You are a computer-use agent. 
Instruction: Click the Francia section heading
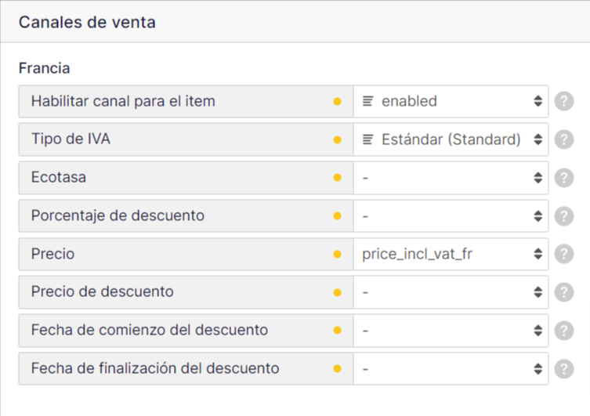pyautogui.click(x=44, y=68)
